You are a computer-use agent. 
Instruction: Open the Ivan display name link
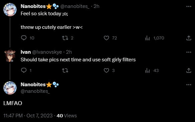click(26, 52)
